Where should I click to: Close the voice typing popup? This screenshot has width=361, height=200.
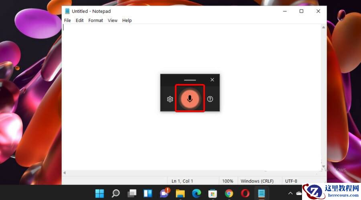212,80
